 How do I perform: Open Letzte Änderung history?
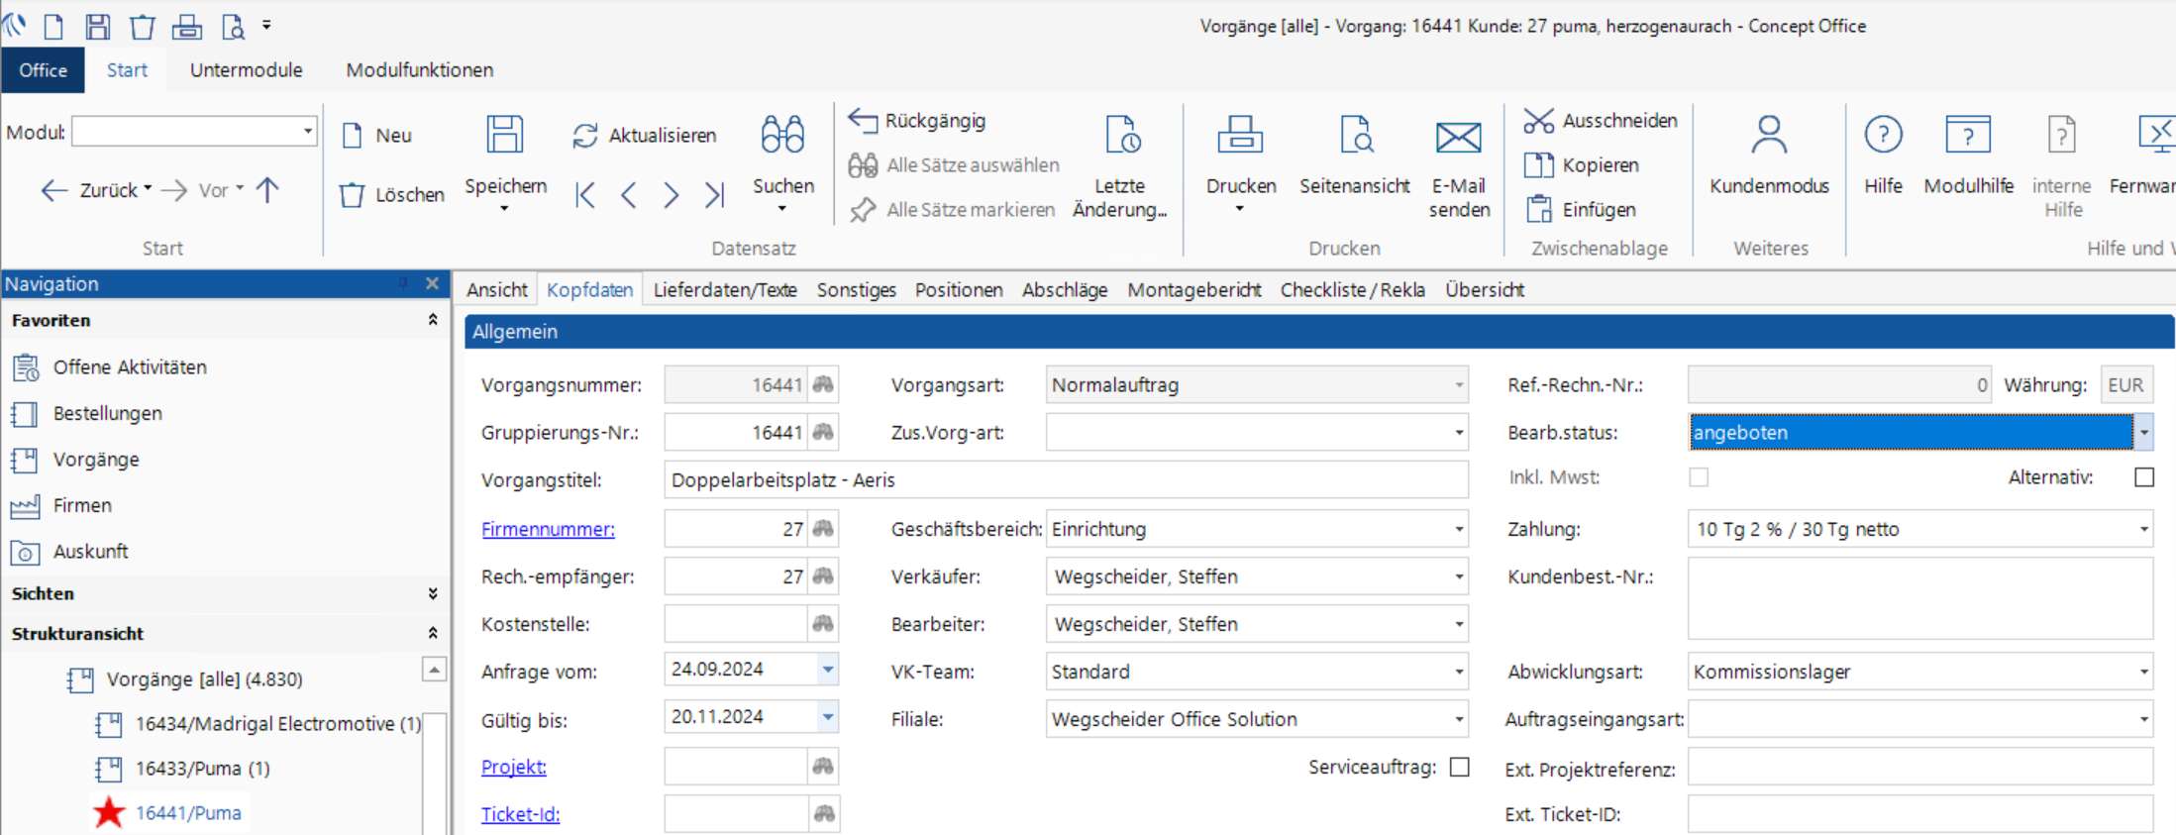pos(1120,165)
